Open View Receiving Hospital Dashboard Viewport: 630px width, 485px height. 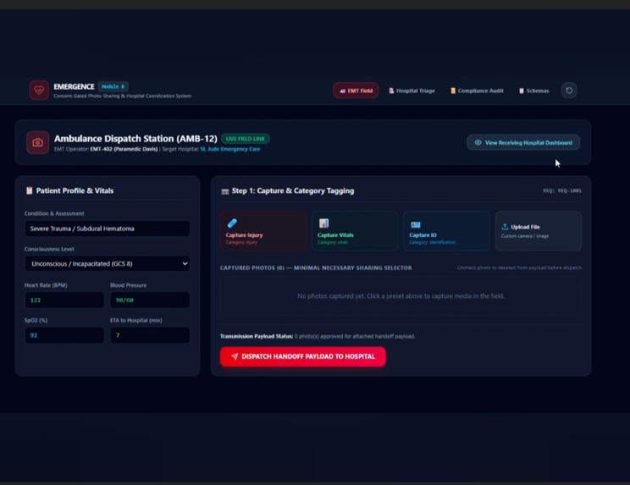coord(523,142)
